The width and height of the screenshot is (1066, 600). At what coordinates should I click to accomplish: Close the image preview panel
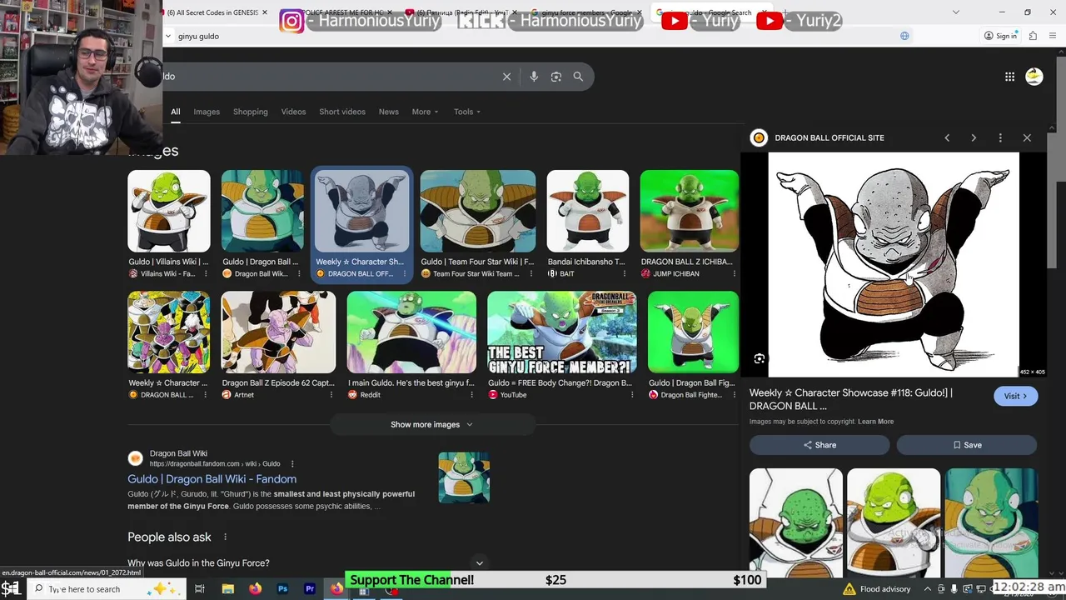[1027, 137]
